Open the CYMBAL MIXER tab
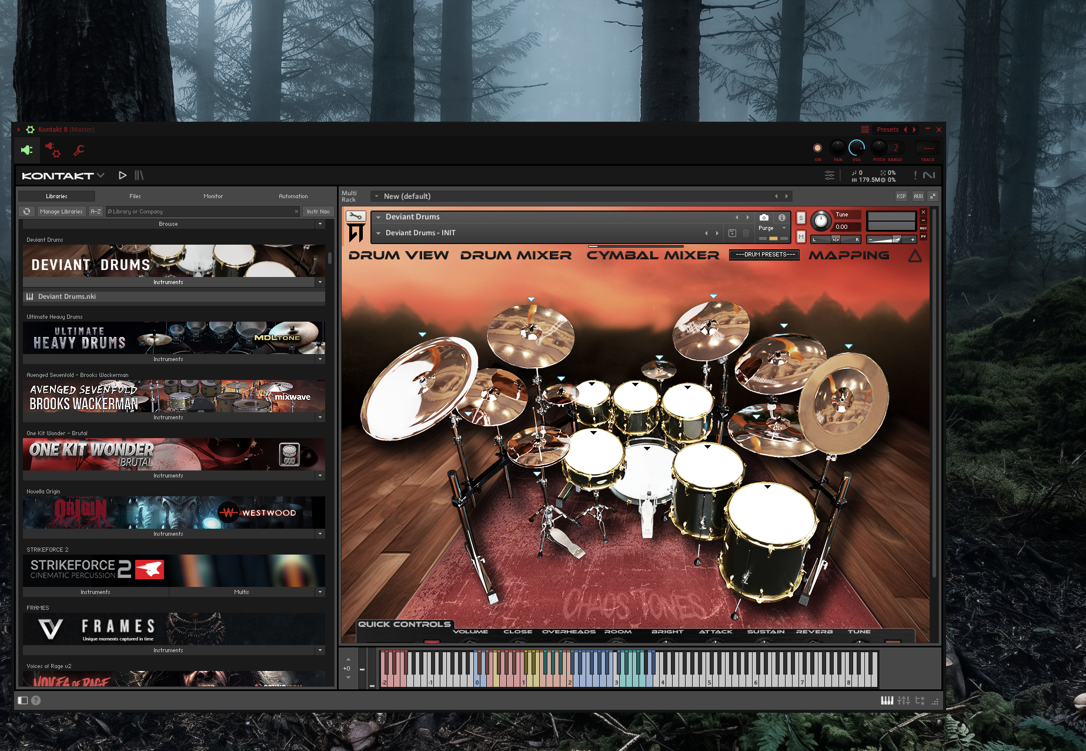The image size is (1086, 751). [653, 255]
